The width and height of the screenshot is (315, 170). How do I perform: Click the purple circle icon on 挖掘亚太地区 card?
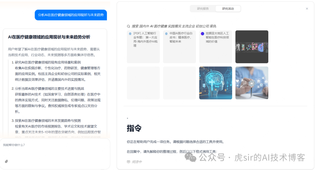click(x=202, y=34)
